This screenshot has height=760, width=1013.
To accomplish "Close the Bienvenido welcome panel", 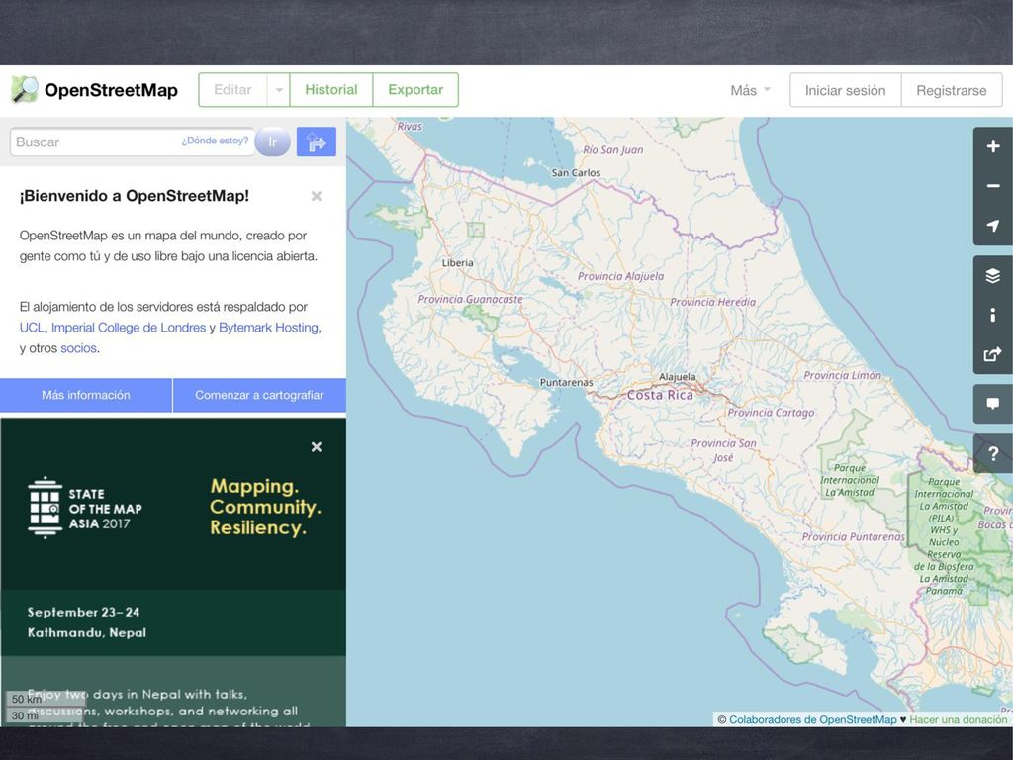I will click(316, 196).
